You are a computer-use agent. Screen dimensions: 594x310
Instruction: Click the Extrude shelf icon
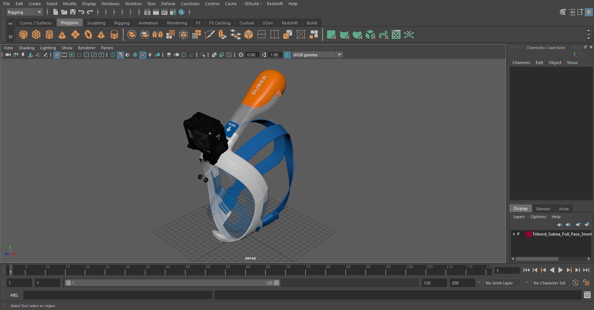click(222, 35)
